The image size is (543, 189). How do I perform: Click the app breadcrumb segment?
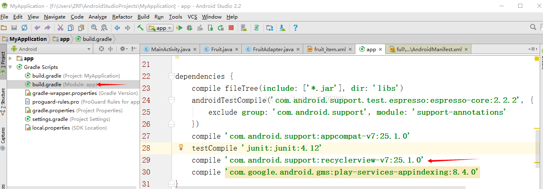click(x=61, y=39)
